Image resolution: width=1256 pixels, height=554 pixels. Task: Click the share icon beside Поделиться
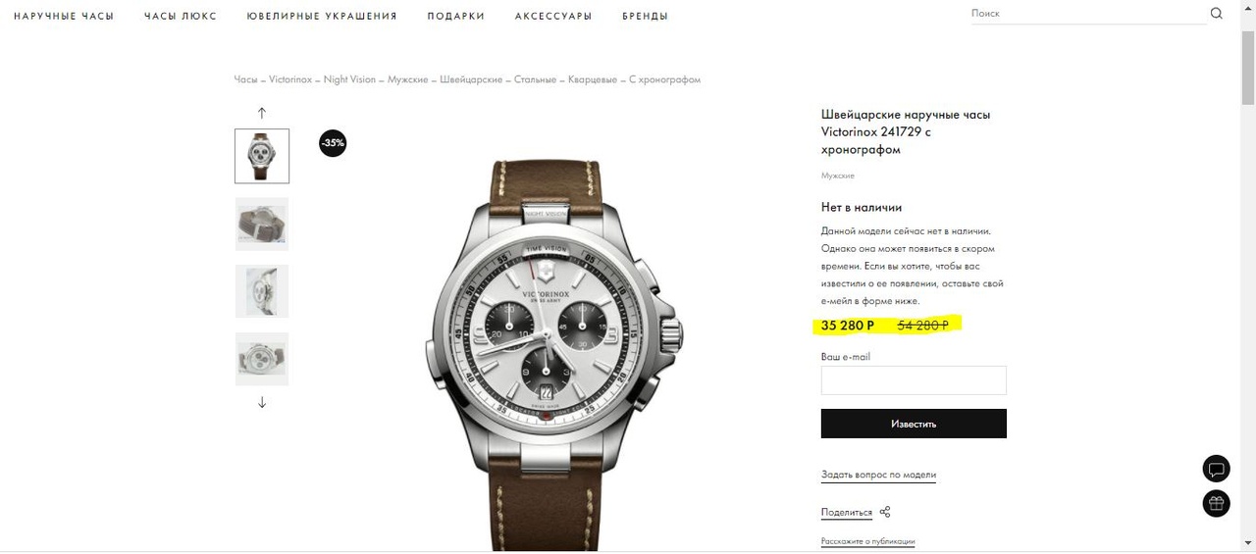click(x=885, y=512)
